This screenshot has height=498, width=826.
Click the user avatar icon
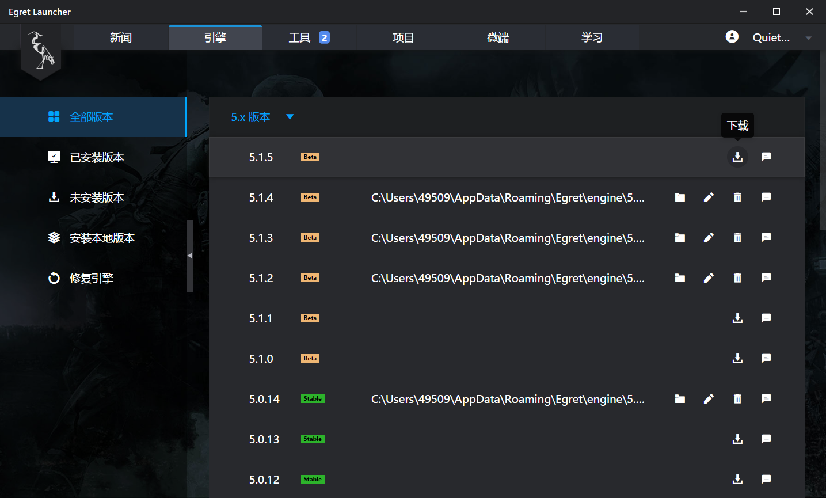click(732, 37)
